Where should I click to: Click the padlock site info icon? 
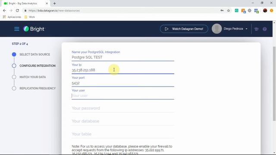pos(25,10)
